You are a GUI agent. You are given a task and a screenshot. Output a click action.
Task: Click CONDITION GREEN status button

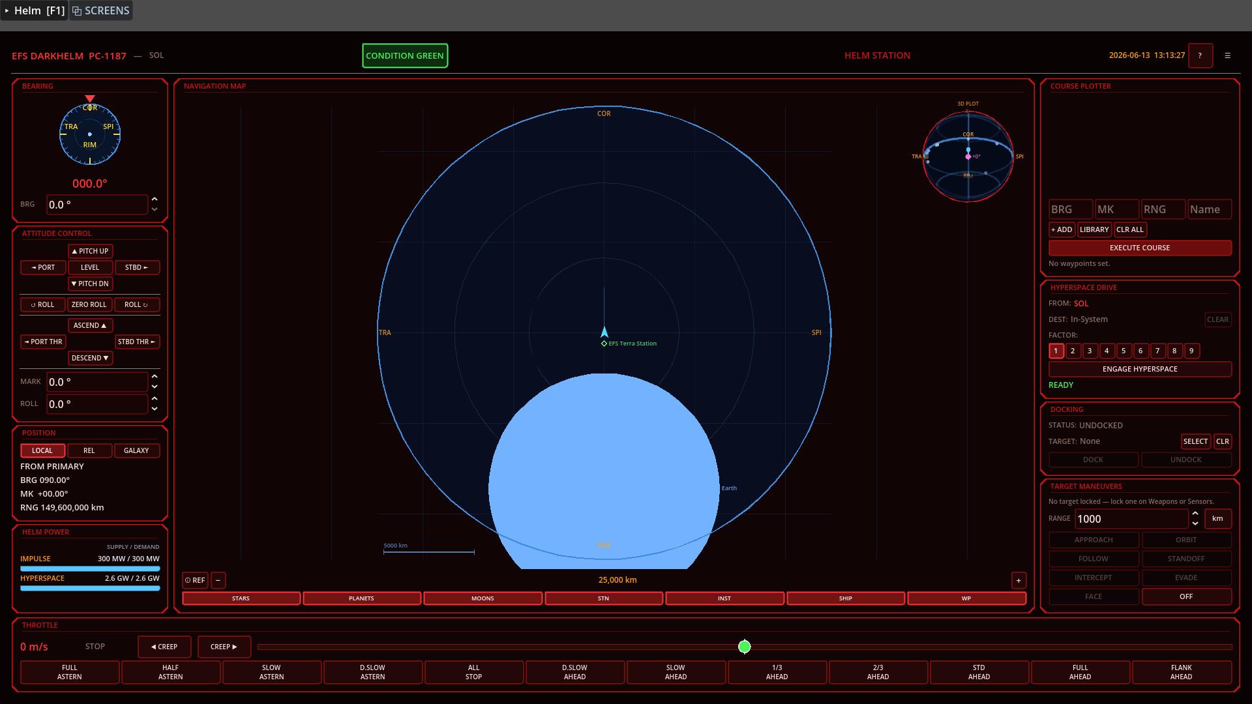point(405,55)
